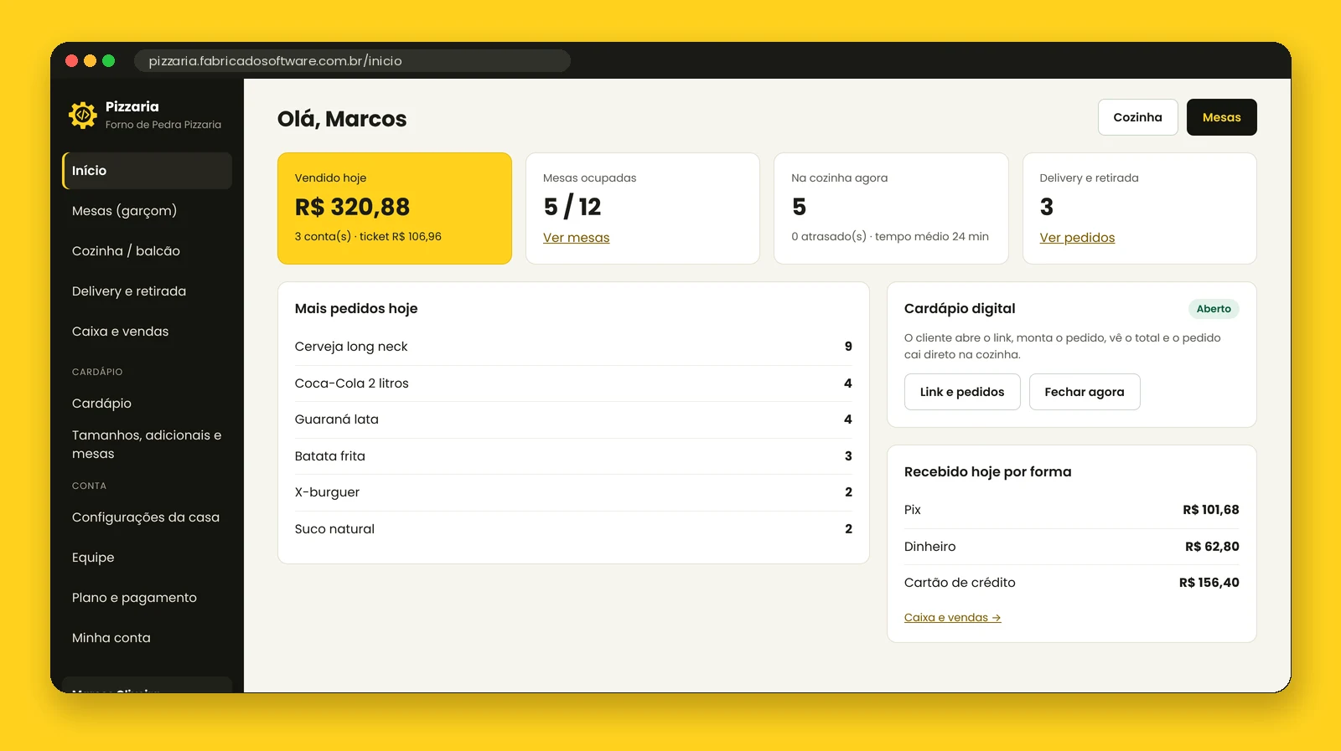The image size is (1341, 751).
Task: Click the Pizzaria gear logo icon
Action: 83,116
